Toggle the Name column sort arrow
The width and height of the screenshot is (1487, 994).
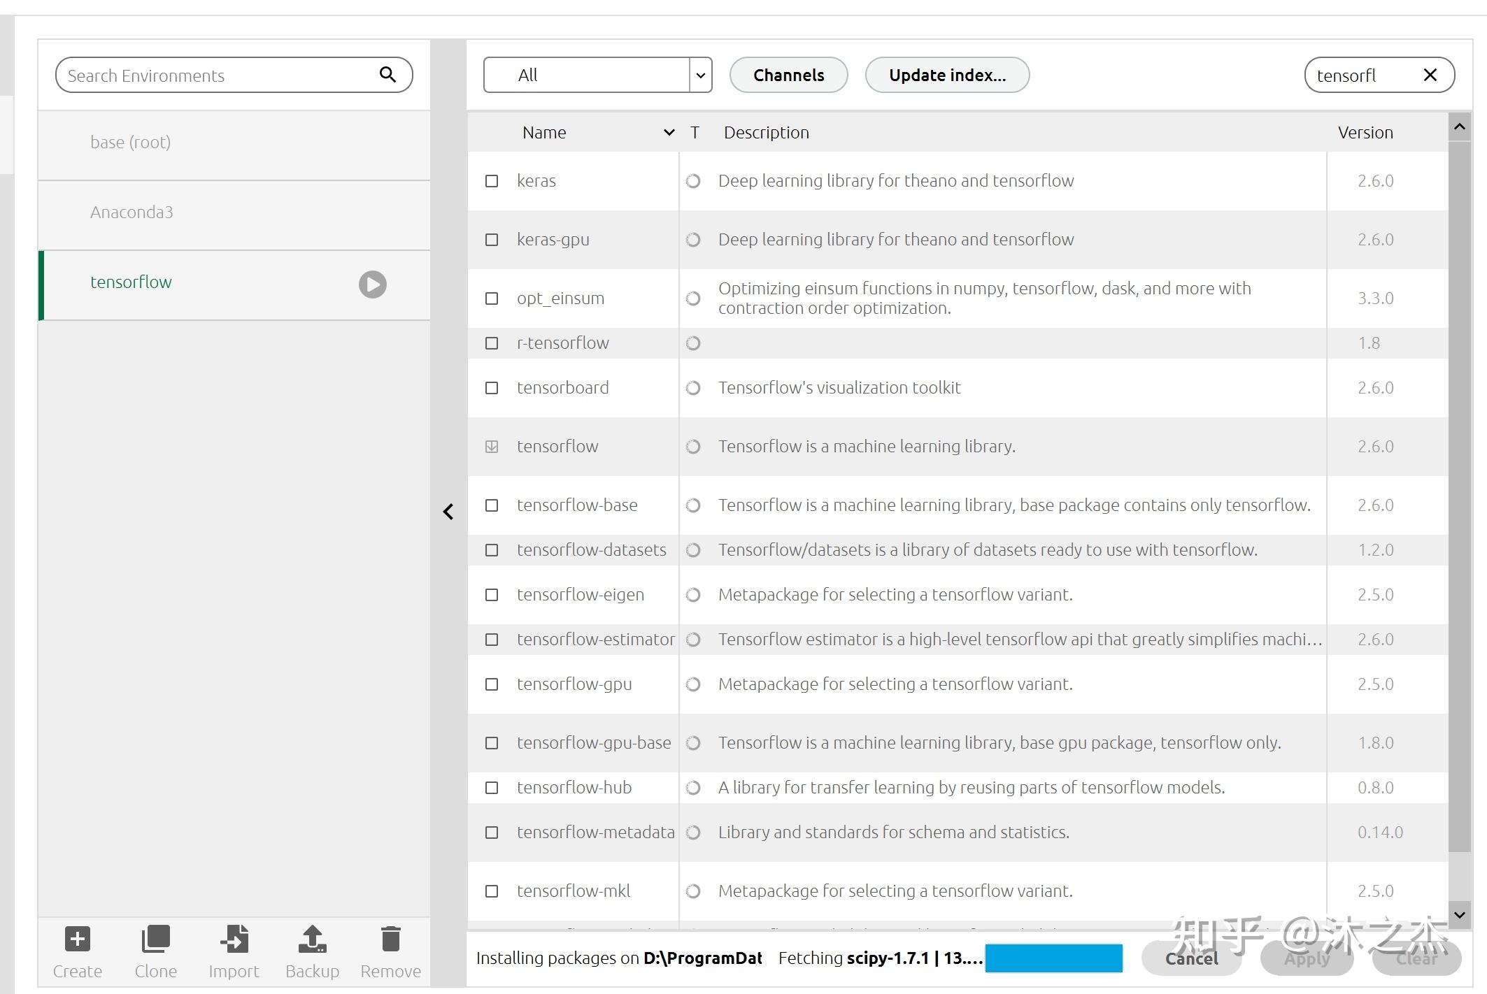pos(669,132)
